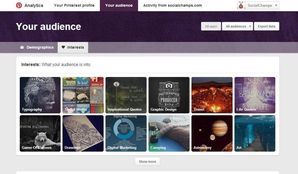Switch to Your Pinterest profile tab
Viewport: 298px width, 174px height.
tap(74, 6)
